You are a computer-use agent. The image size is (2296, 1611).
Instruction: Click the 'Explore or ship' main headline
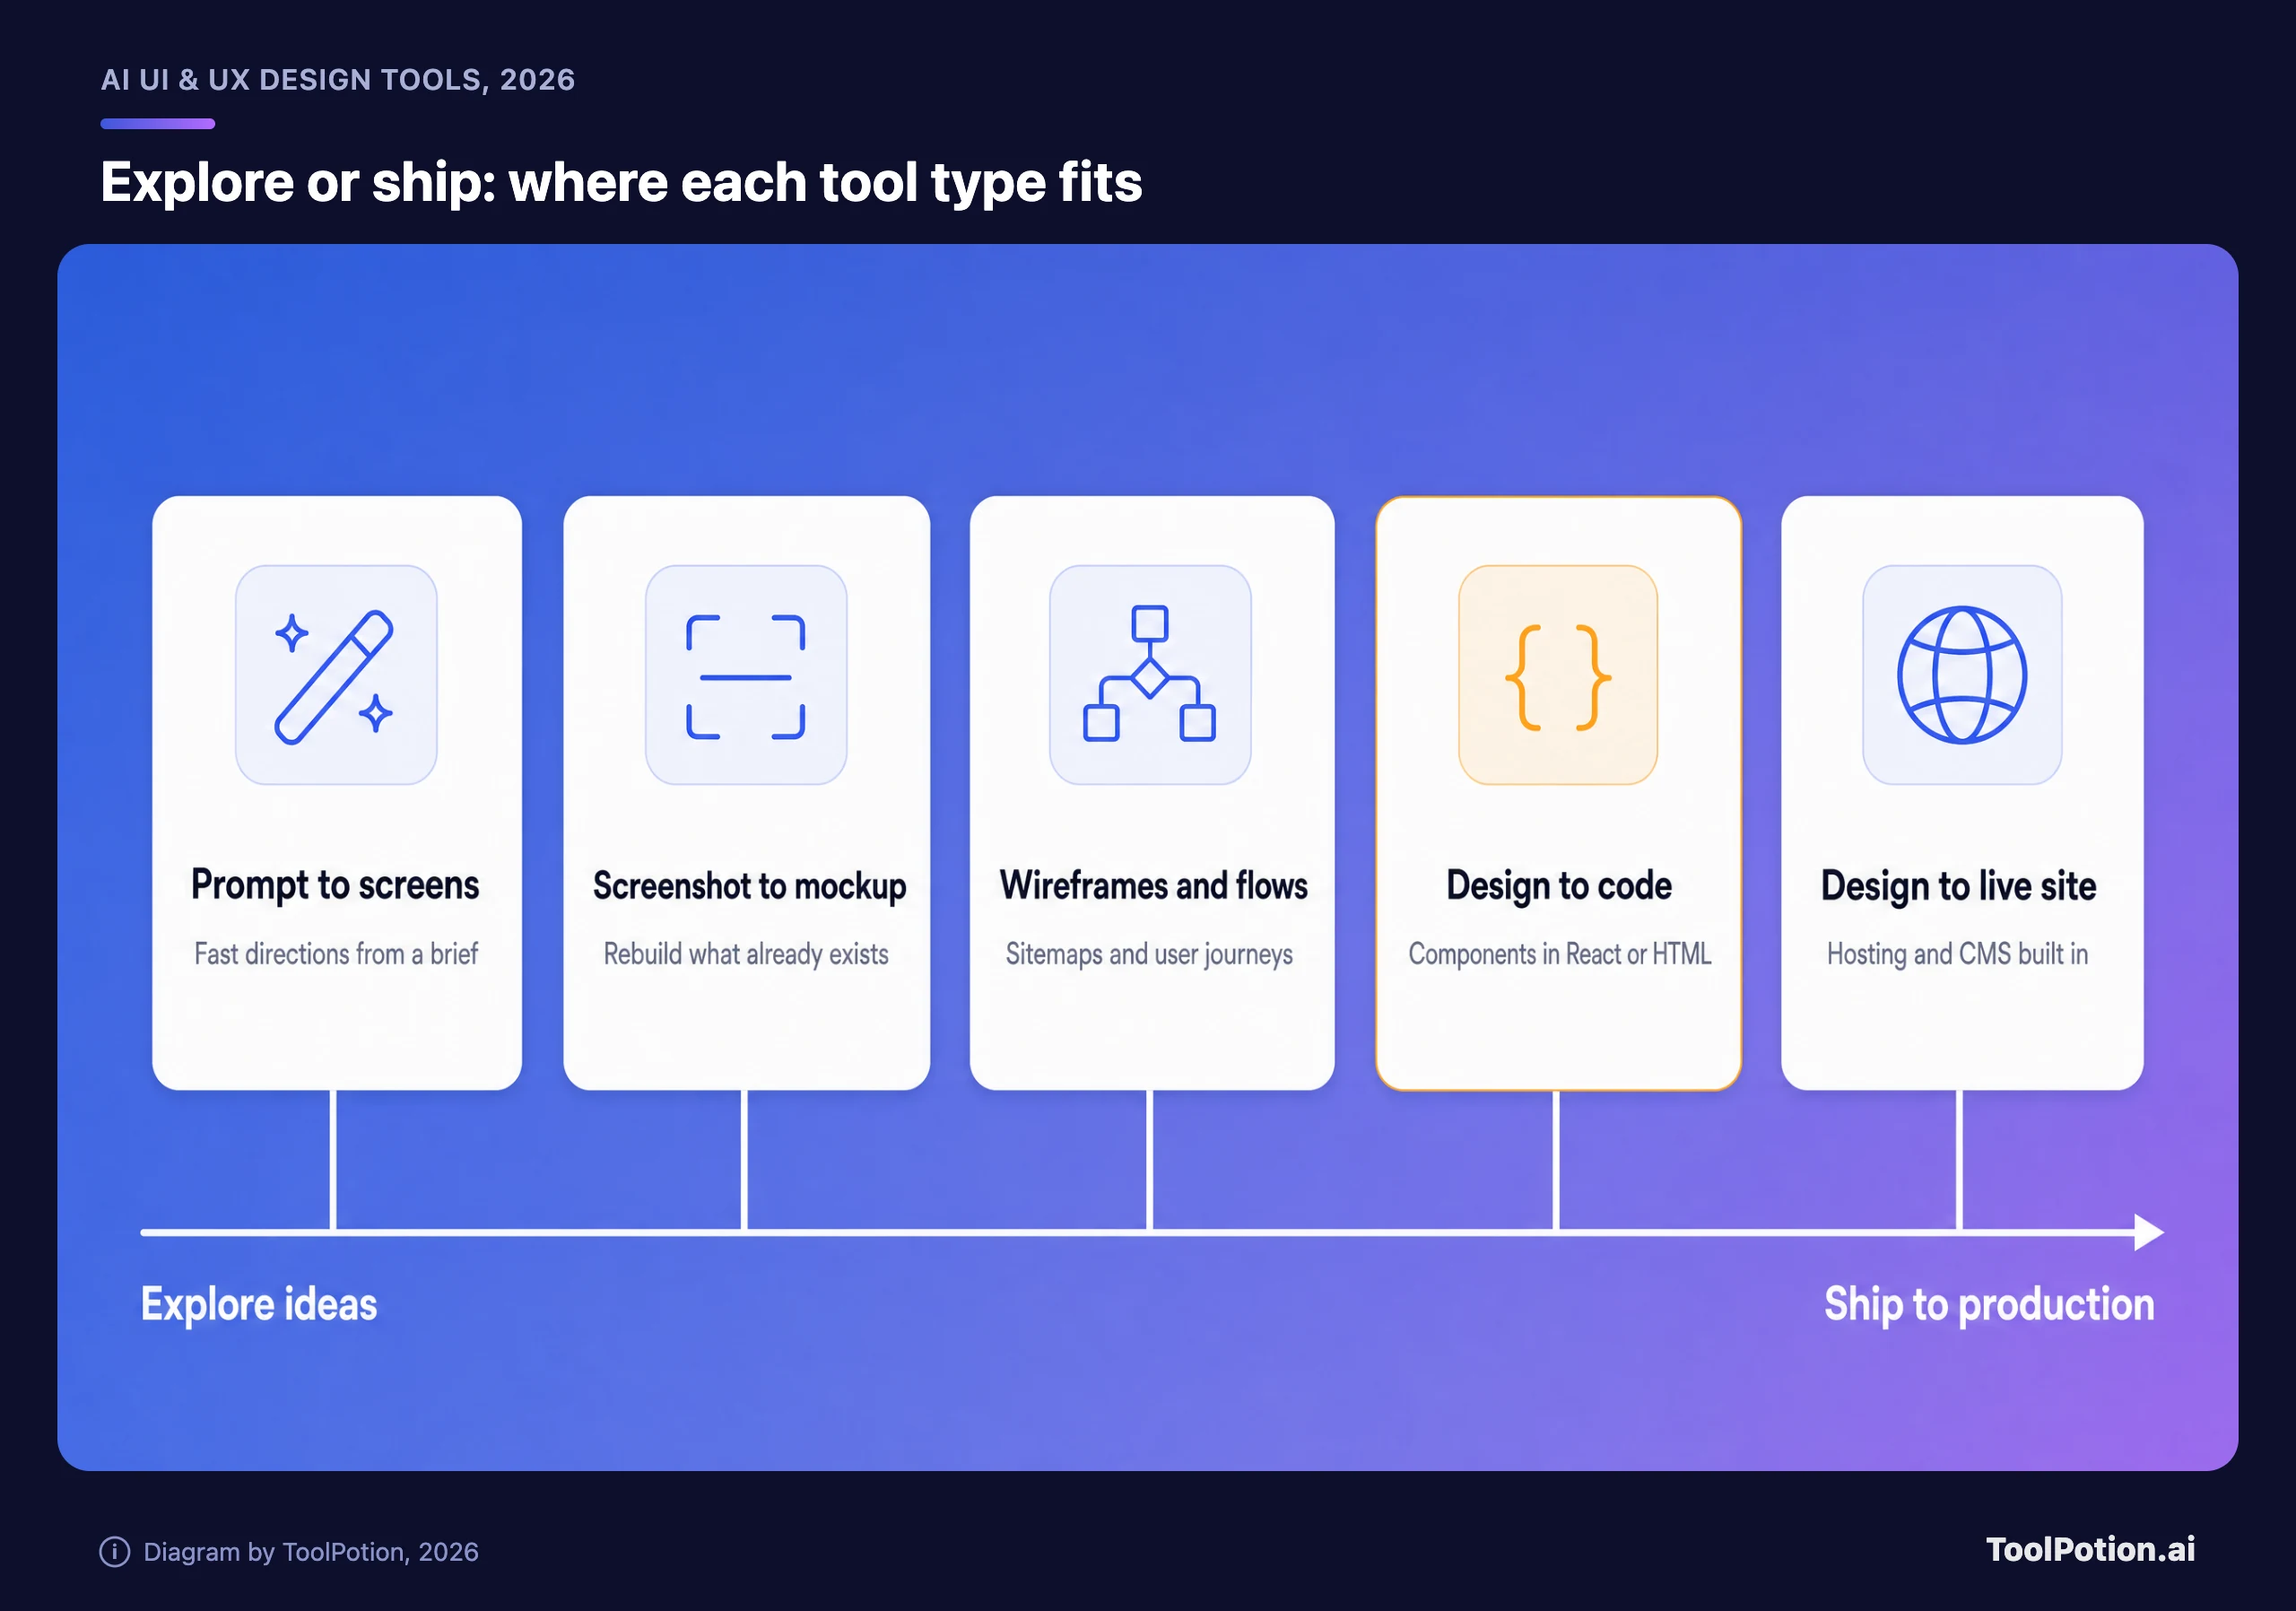coord(621,182)
